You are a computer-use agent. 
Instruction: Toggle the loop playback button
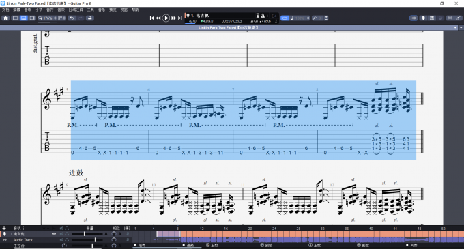[x=285, y=18]
